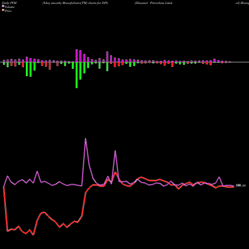Click the longest green bar below the zero line
The image size is (249, 249).
pyautogui.click(x=77, y=75)
